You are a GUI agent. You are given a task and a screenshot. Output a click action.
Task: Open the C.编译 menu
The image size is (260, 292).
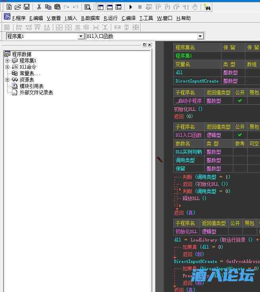[x=128, y=18]
